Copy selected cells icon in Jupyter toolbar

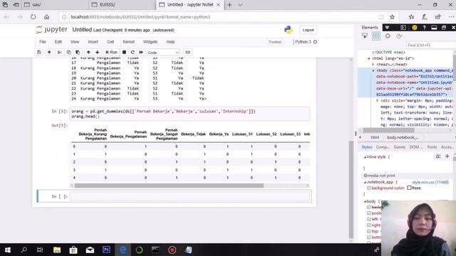click(68, 52)
